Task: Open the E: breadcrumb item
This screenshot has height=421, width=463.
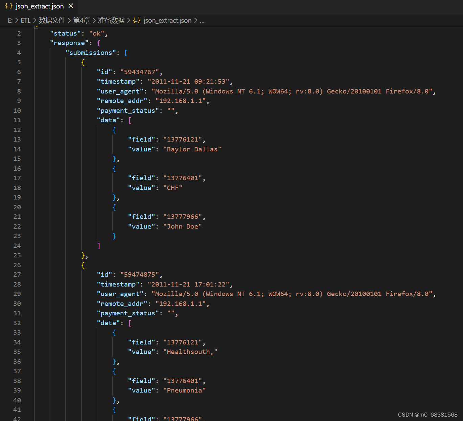Action: [x=10, y=20]
